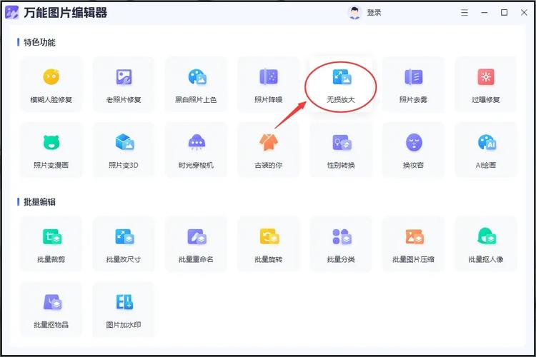Choose the 照片去雾 dehaze tool
Screen dimensions: 536x357
[x=413, y=84]
